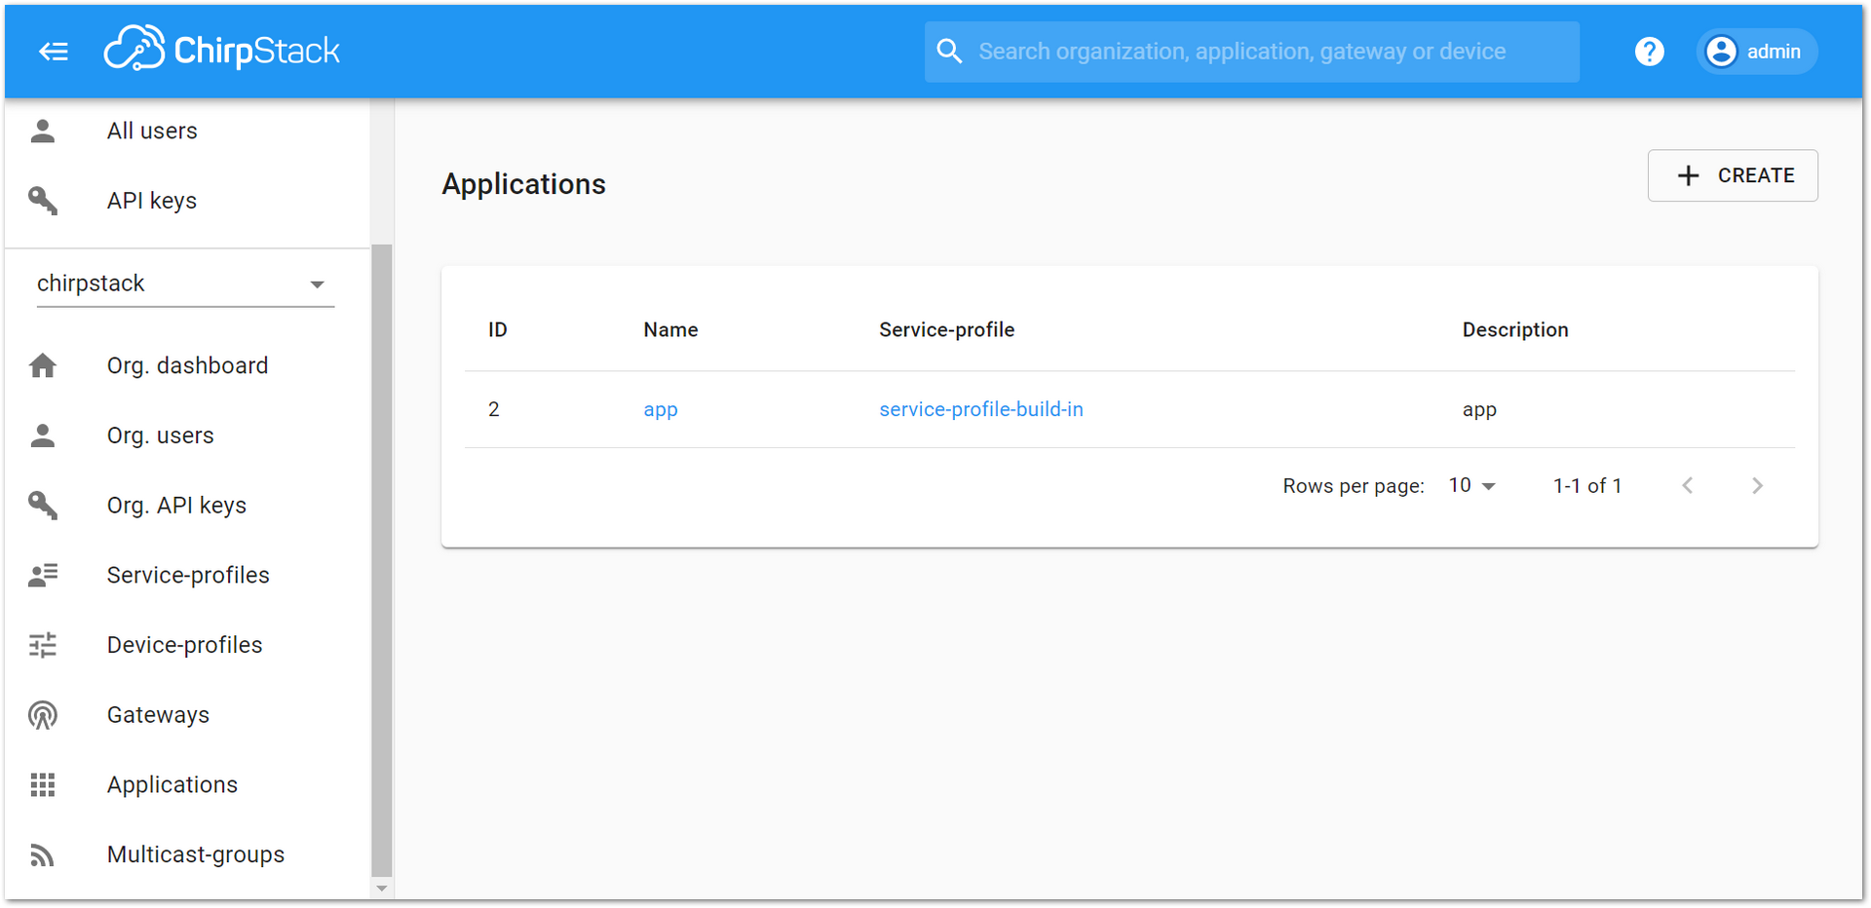This screenshot has width=1871, height=908.
Task: Go to previous table page arrow
Action: click(x=1688, y=485)
